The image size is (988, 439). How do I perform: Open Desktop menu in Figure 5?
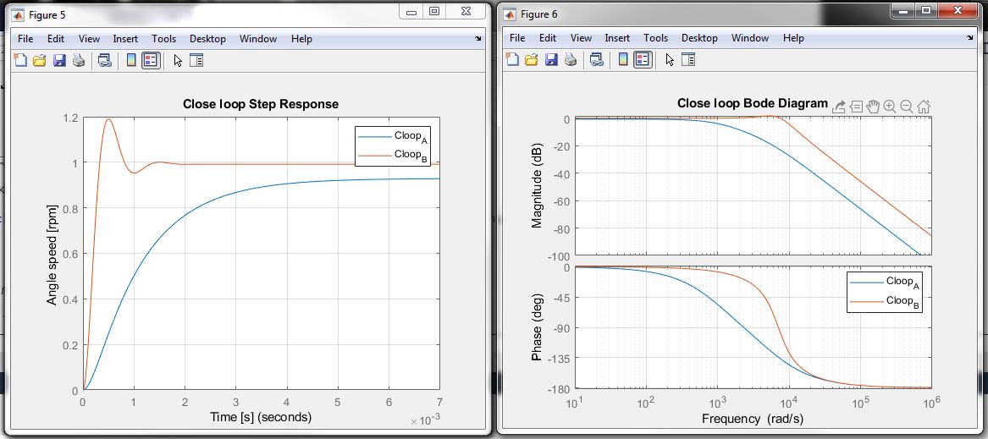(x=207, y=39)
